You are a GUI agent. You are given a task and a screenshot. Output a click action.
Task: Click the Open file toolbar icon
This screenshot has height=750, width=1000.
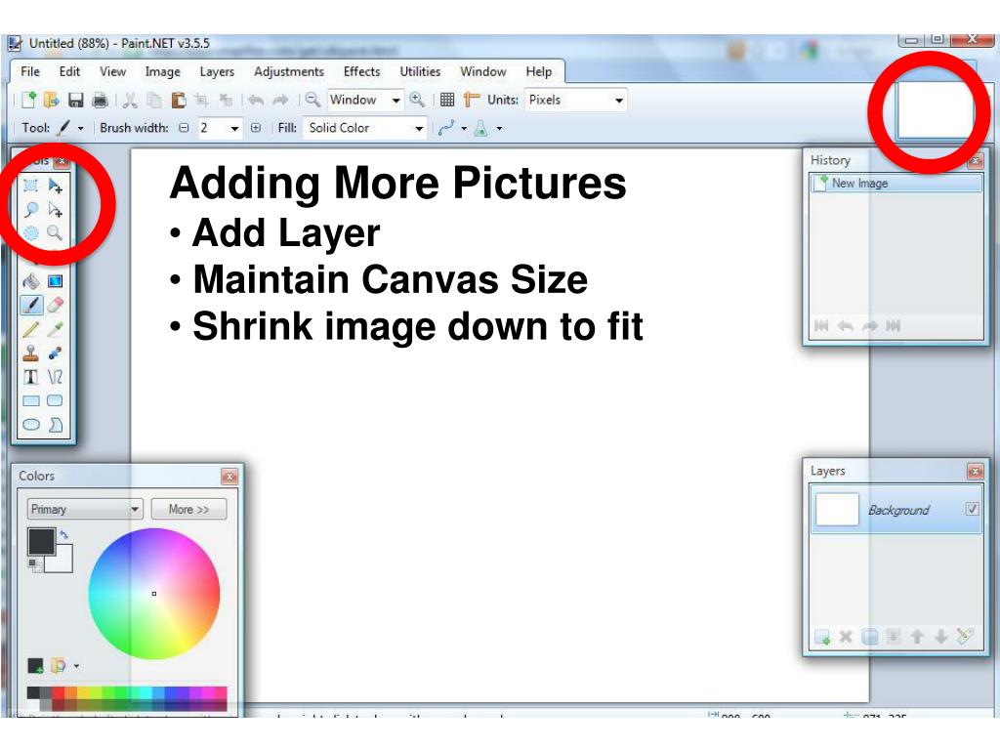tap(52, 100)
